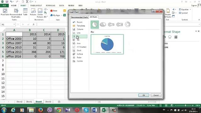201x113 pixels.
Task: Click Sign in at top right
Action: pyautogui.click(x=194, y=6)
